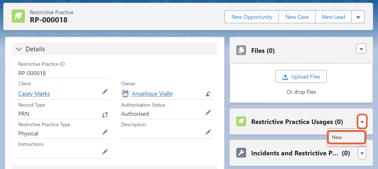Edit Restrictive Practice Type using its pencil icon
Viewport: 378px width, 169px height.
click(x=105, y=132)
